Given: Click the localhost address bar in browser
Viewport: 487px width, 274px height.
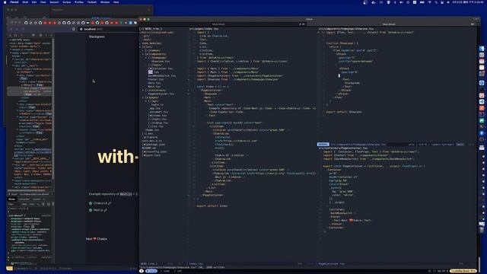Looking at the screenshot, I should pos(107,29).
